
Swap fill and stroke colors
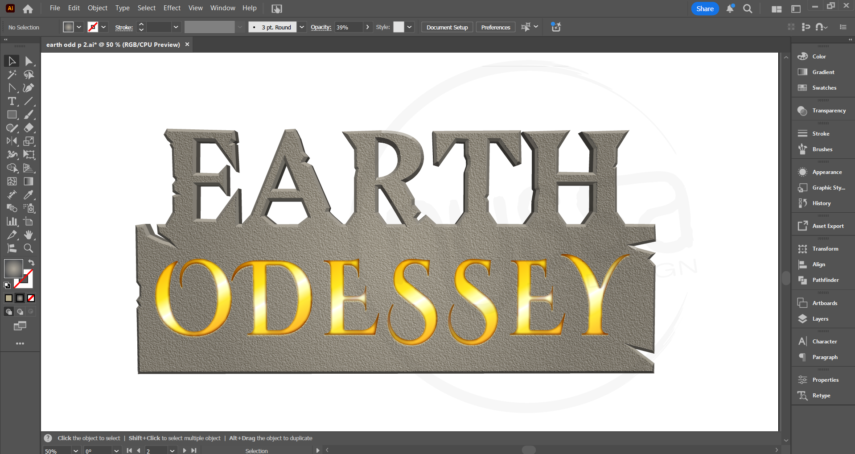click(x=31, y=263)
